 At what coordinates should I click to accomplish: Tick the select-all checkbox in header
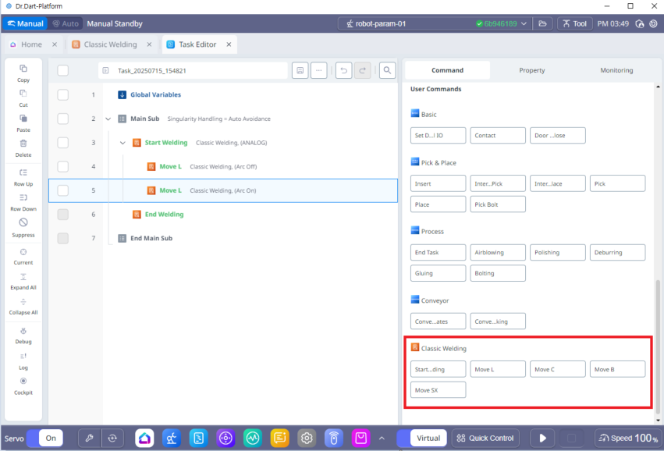click(x=63, y=70)
